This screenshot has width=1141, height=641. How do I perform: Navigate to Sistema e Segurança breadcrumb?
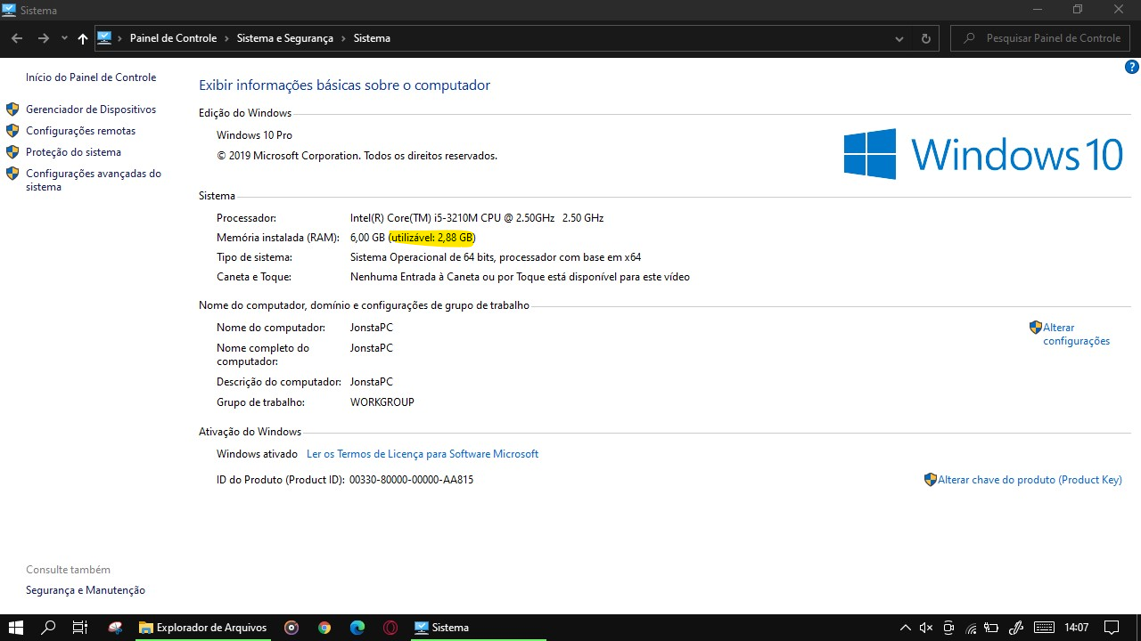click(x=285, y=38)
